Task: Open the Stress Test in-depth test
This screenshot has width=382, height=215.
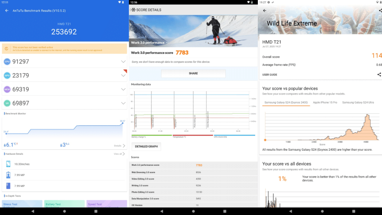Action: [x=22, y=204]
